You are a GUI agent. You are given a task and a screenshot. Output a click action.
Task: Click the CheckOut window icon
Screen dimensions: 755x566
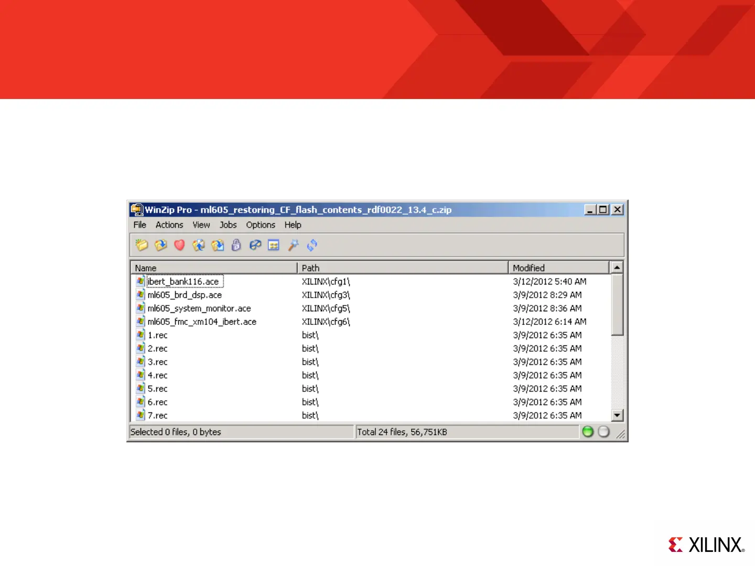click(274, 245)
